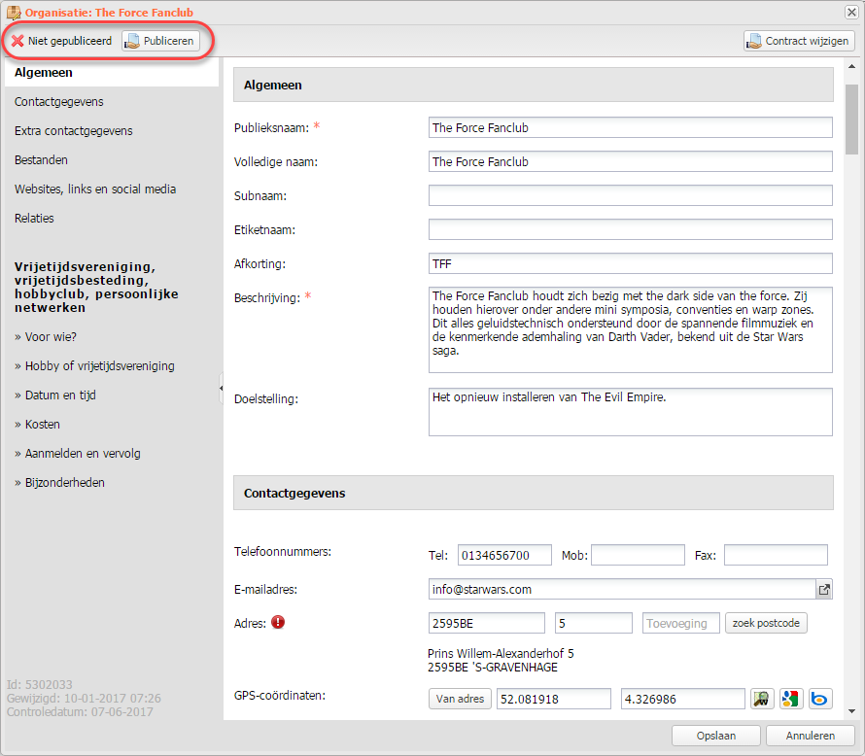Click the Gewijzigd date text
The height and width of the screenshot is (756, 865).
(x=84, y=698)
